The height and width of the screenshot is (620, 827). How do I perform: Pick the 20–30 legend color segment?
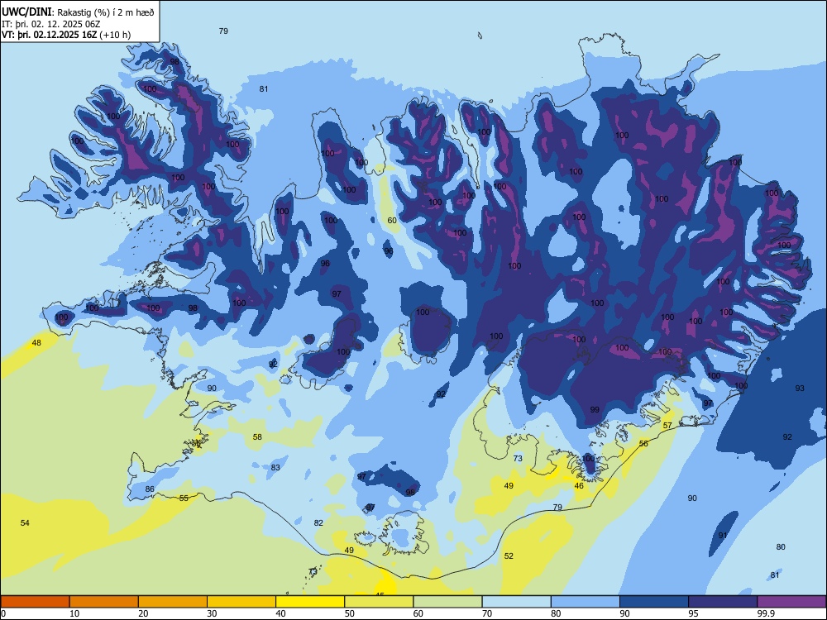coord(173,602)
